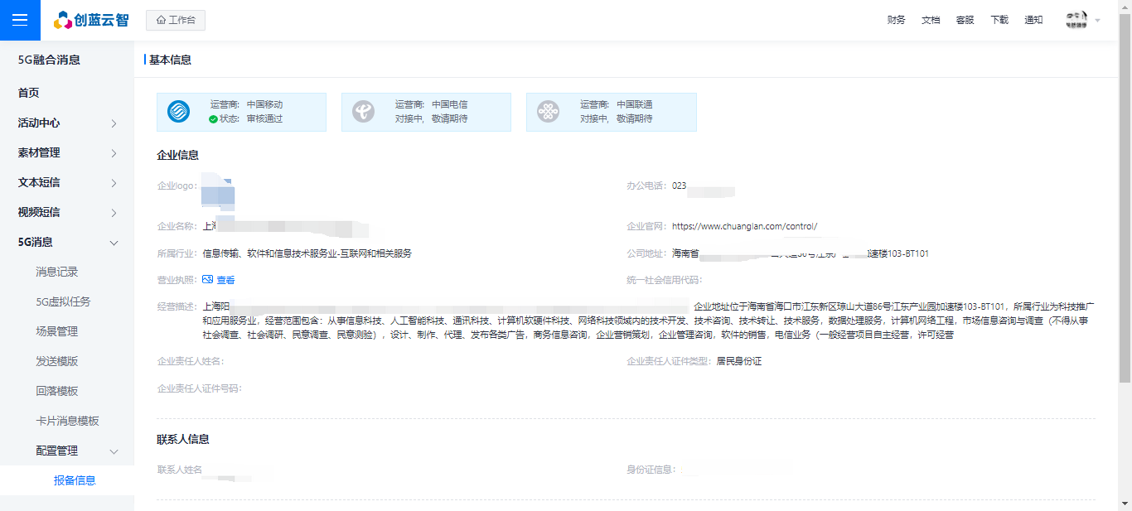Click 运营商: 中国电信 text
This screenshot has height=511, width=1132.
pos(431,104)
